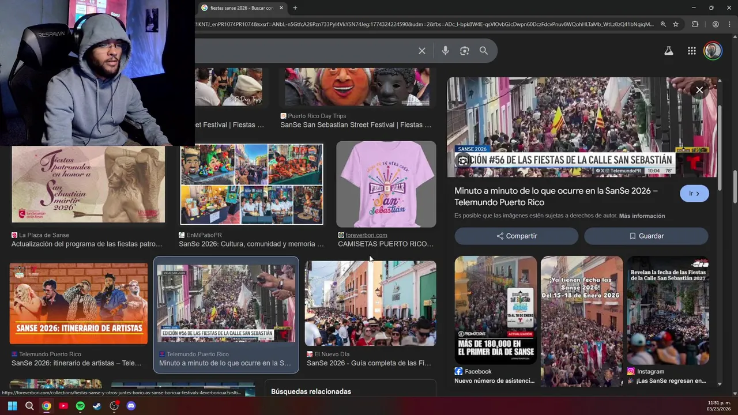Screen dimensions: 738x415
Task: Open the Chrome extensions puzzle icon
Action: [x=695, y=24]
